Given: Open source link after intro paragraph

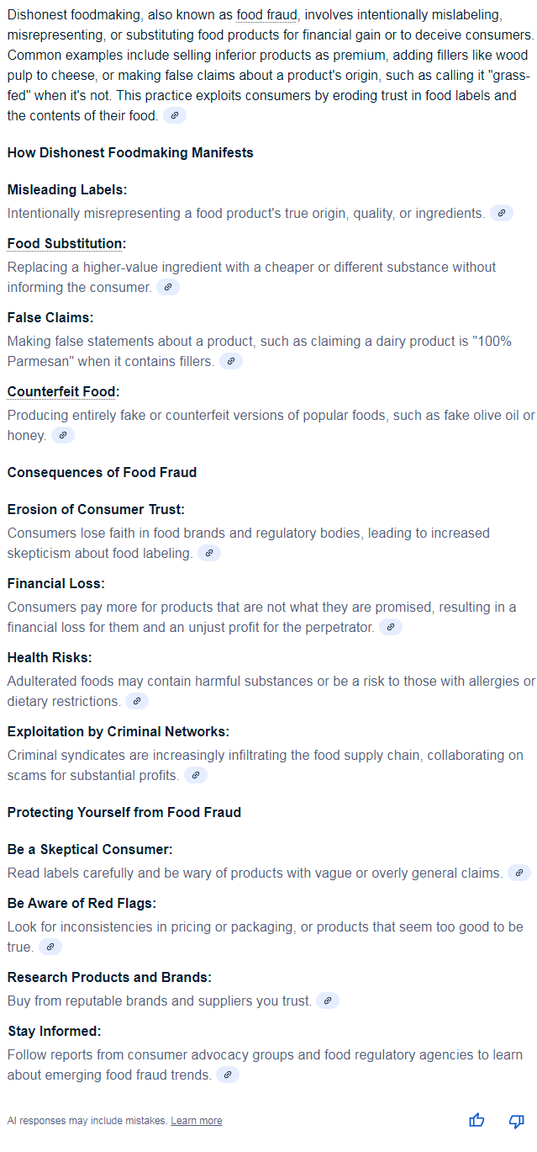Looking at the screenshot, I should click(x=175, y=116).
